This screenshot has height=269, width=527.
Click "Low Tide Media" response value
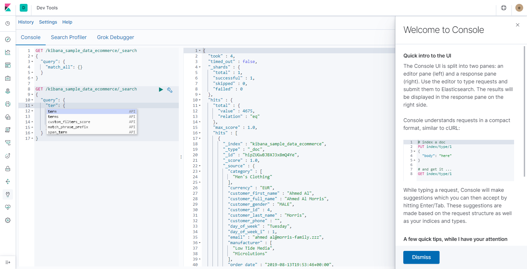pos(254,248)
